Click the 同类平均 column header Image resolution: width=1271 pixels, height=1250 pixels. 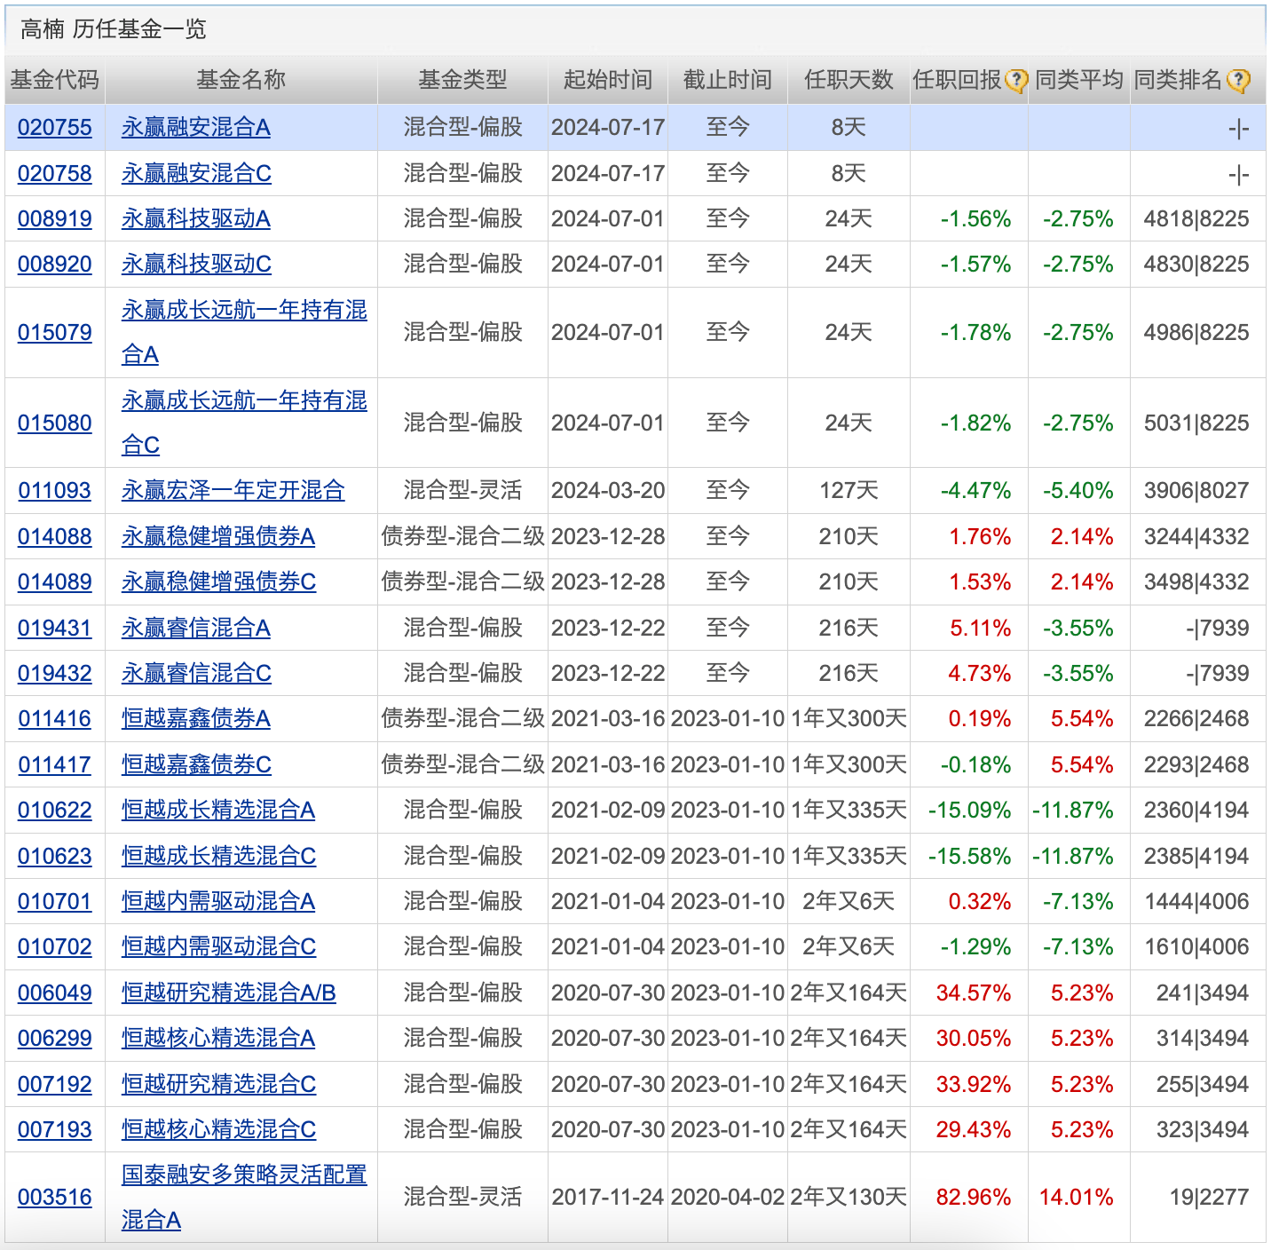click(1079, 80)
